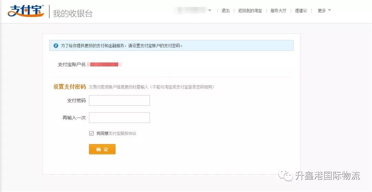The width and height of the screenshot is (372, 192).
Task: Click the orange 确定 button
Action: pos(102,149)
